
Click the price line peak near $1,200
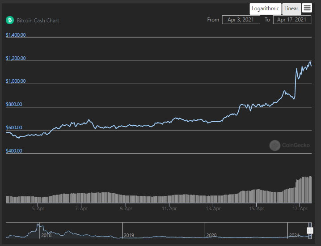pos(310,62)
